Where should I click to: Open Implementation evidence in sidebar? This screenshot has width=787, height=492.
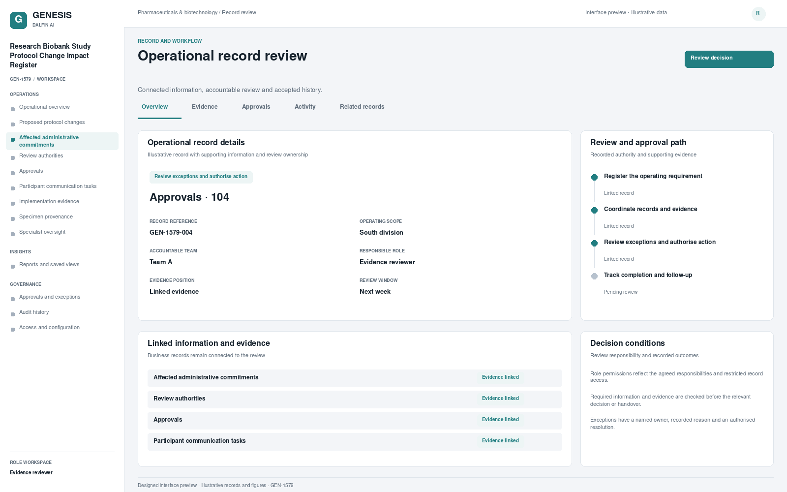[x=62, y=202]
